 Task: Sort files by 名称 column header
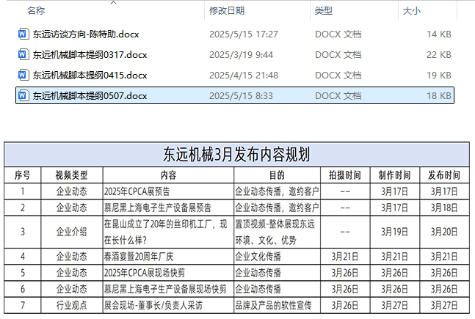tap(36, 11)
